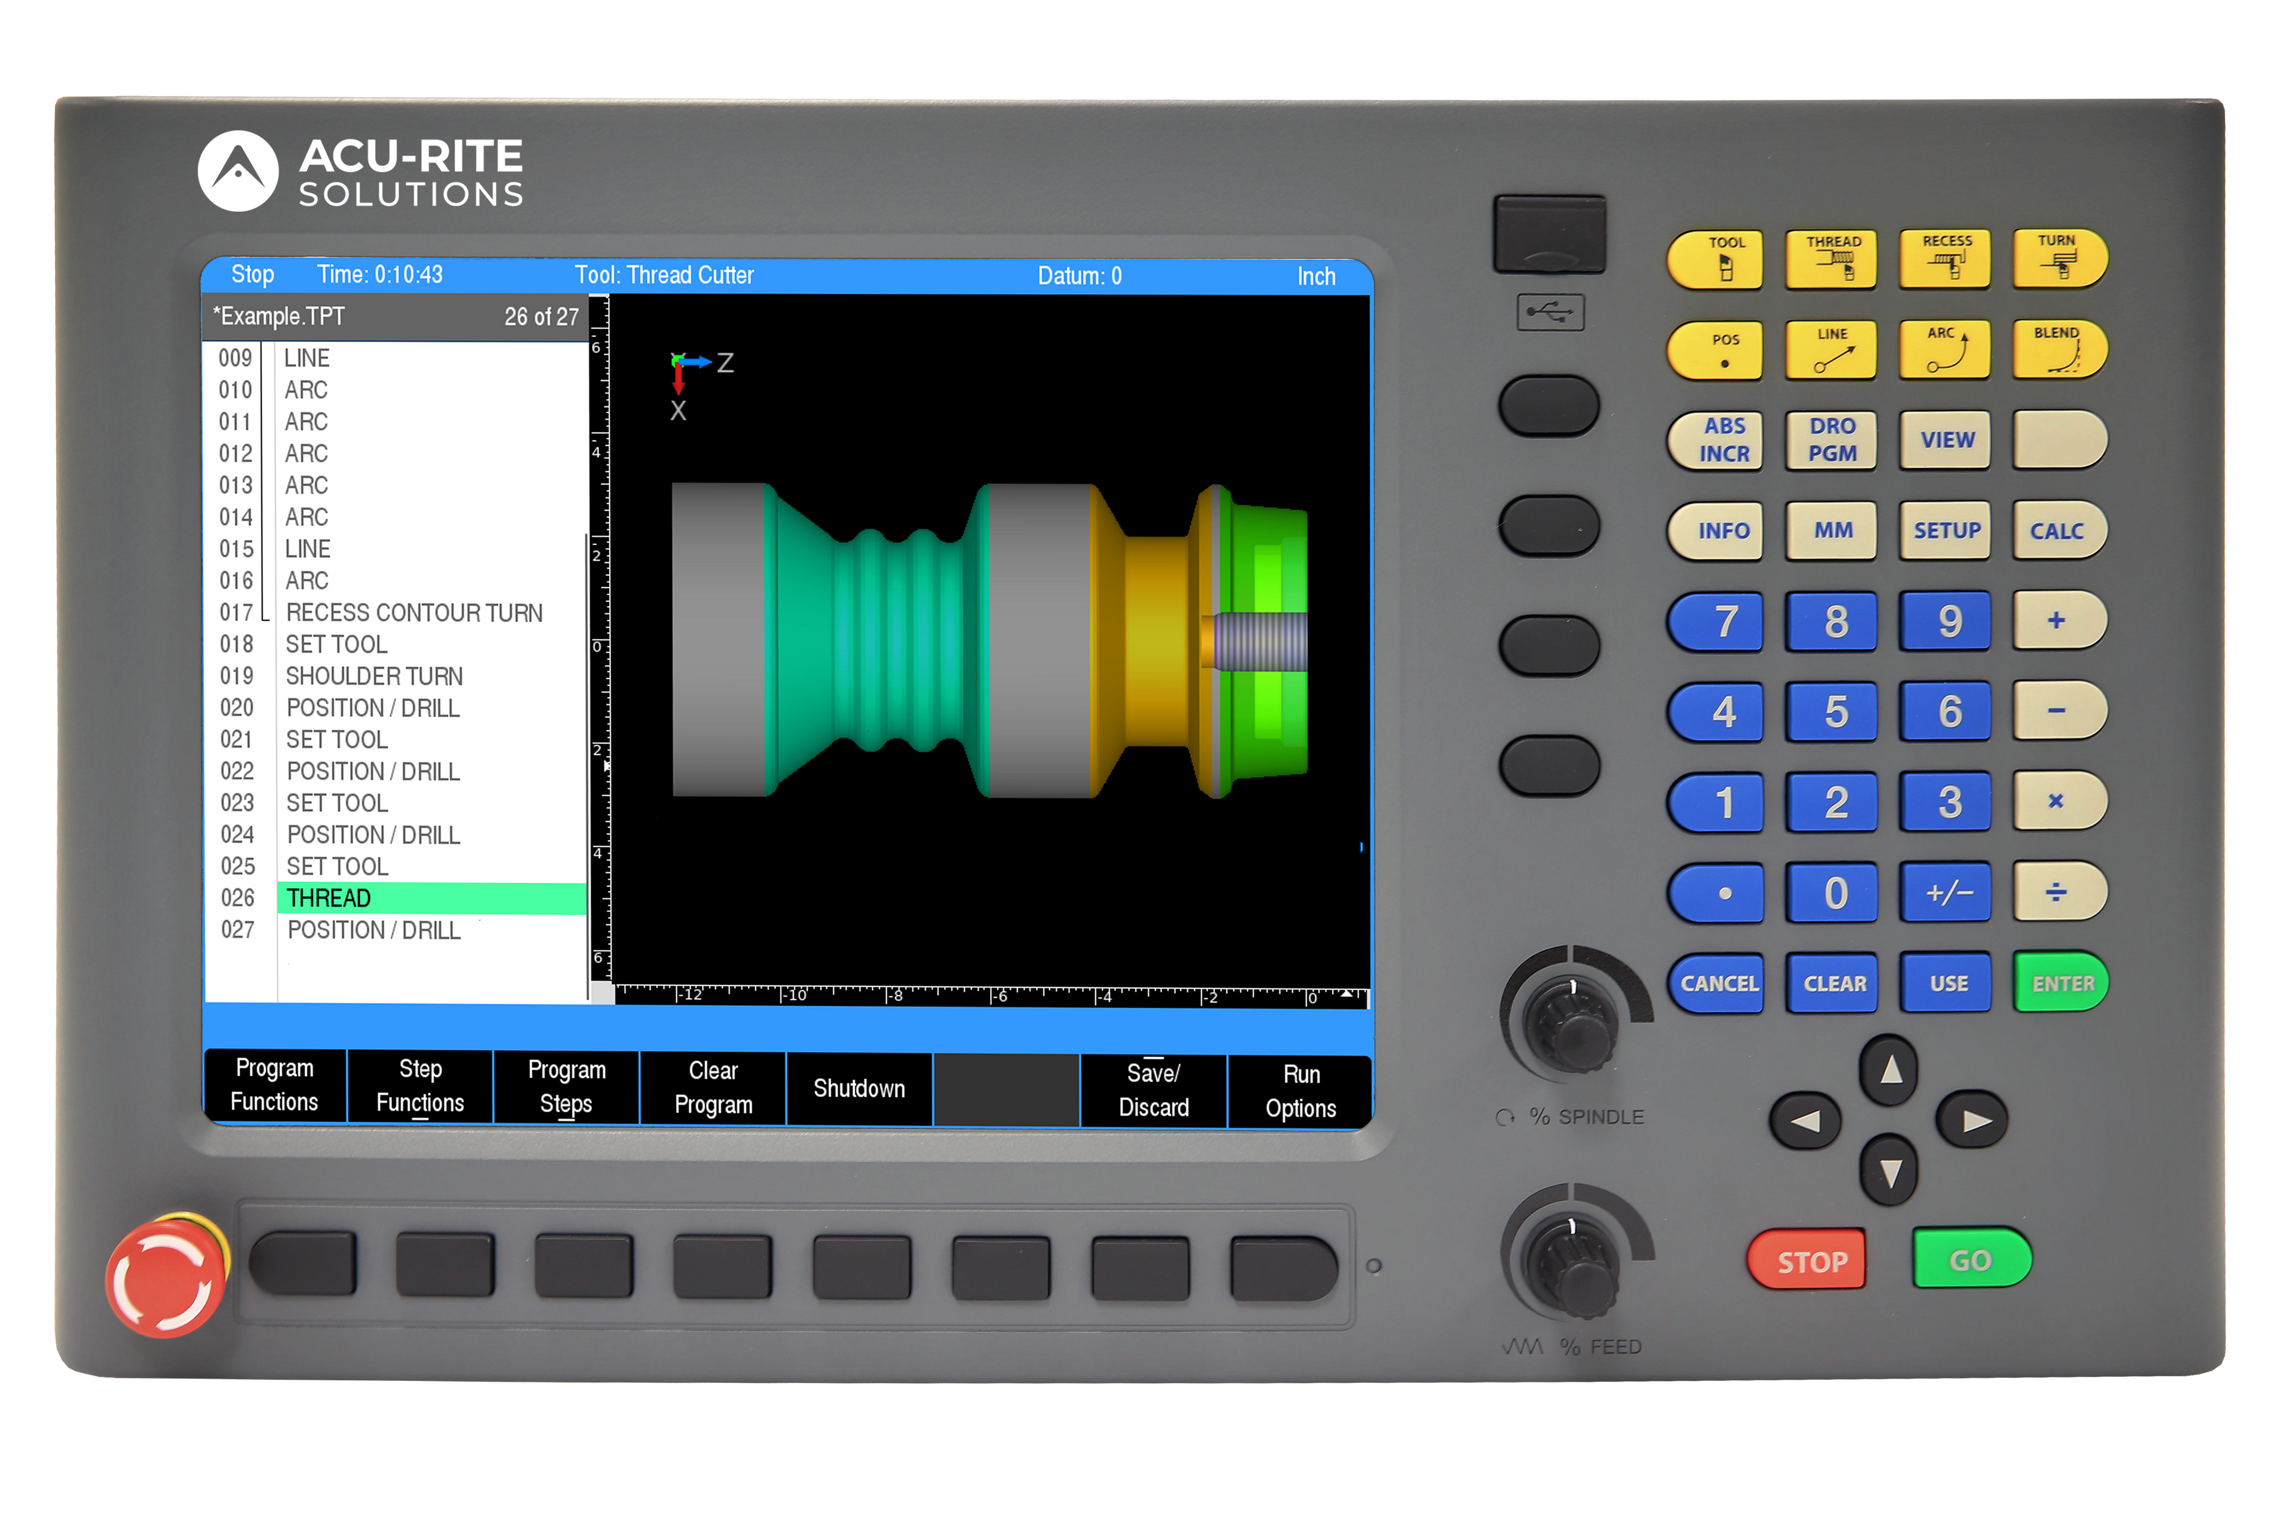The image size is (2272, 1515).
Task: Choose the POS position key
Action: [x=1717, y=349]
